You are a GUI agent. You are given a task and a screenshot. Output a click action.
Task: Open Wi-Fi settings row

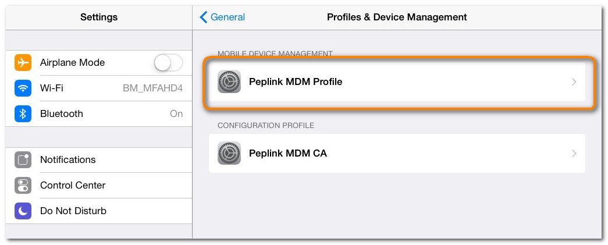tap(99, 88)
